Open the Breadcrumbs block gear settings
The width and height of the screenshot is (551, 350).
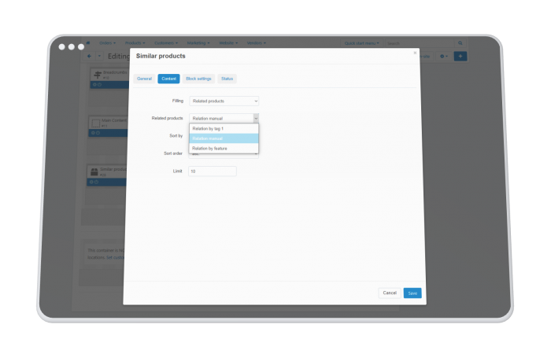coord(94,85)
